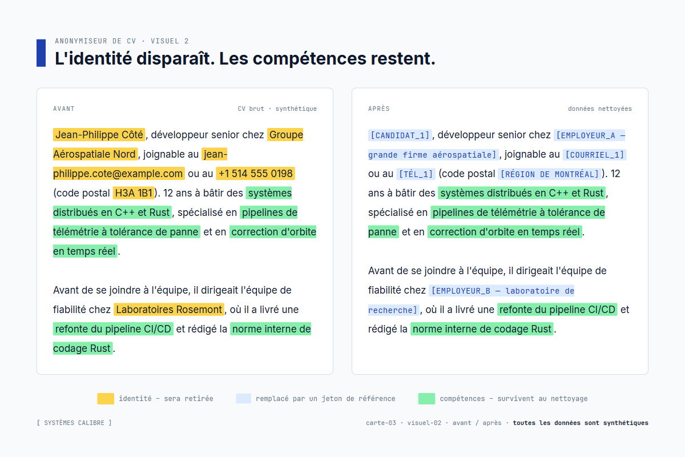The image size is (685, 457).
Task: Select the highlighted name Jean-Philippe Côté
Action: coord(99,135)
